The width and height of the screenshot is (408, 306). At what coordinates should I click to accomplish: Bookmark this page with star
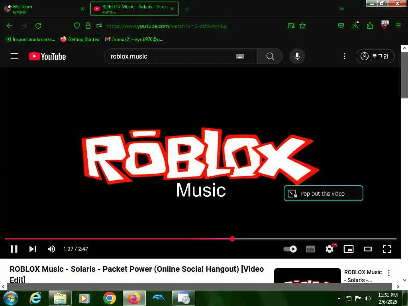302,26
